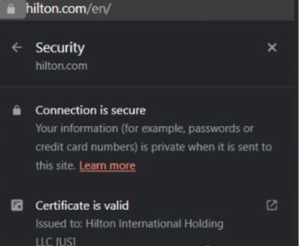299x246 pixels.
Task: Open the Learn more link
Action: 107,166
